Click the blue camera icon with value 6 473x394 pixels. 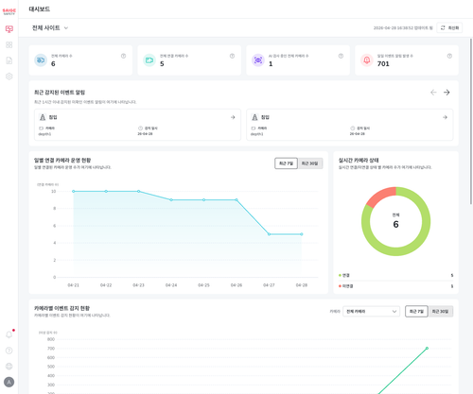(x=41, y=60)
